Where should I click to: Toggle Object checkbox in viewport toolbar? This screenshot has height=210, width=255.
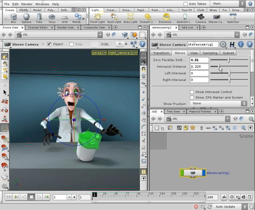[49, 44]
